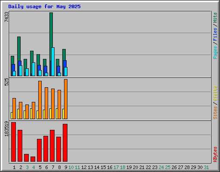Click green day 24 axis label
220x172 pixels.
point(161,167)
